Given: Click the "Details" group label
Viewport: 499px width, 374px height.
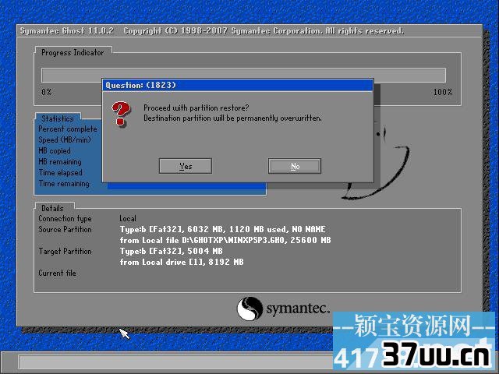Looking at the screenshot, I should [52, 208].
